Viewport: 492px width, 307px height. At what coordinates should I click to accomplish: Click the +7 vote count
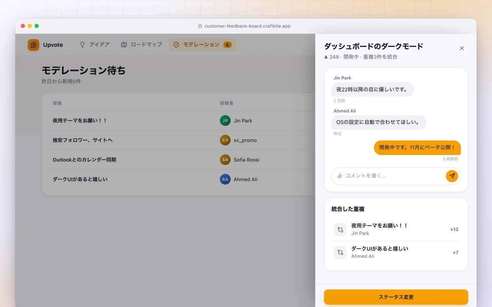point(455,253)
